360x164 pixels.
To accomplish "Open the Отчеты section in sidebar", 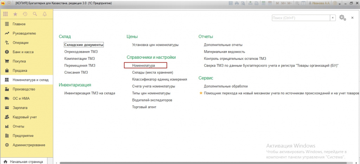I will pos(27,126).
